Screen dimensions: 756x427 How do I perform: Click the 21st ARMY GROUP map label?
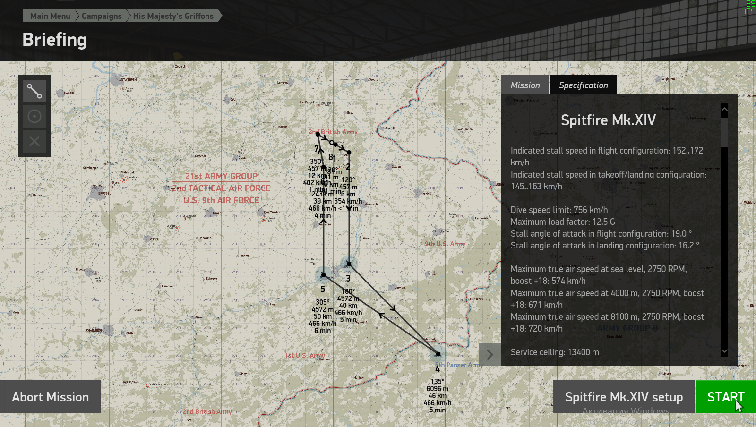(x=222, y=176)
